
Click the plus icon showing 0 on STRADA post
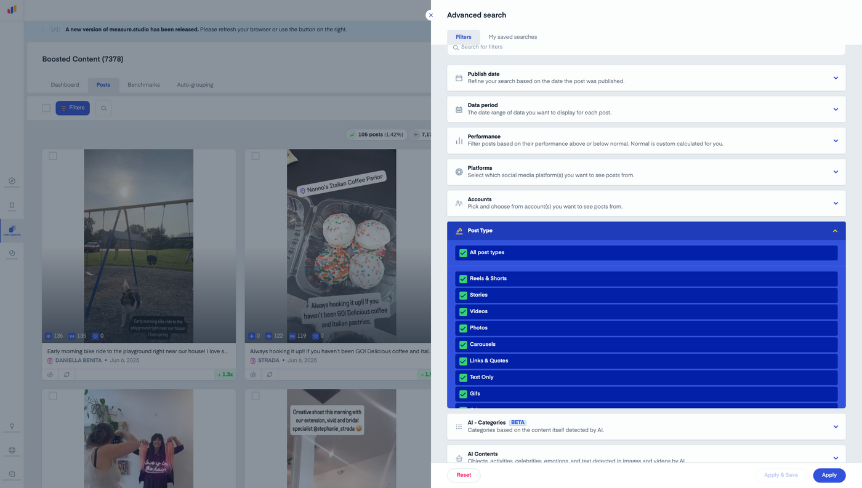(x=251, y=336)
